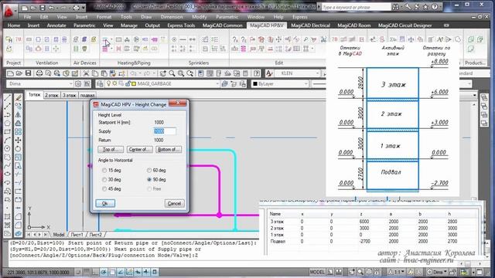
Task: Select the Move modify tool
Action: pos(19,141)
